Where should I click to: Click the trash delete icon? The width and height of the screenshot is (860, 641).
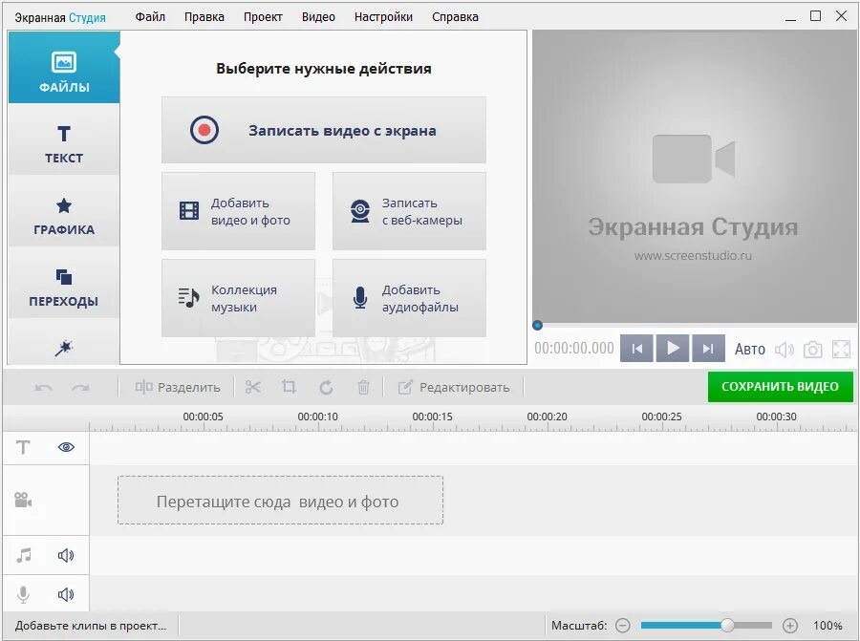(x=363, y=387)
